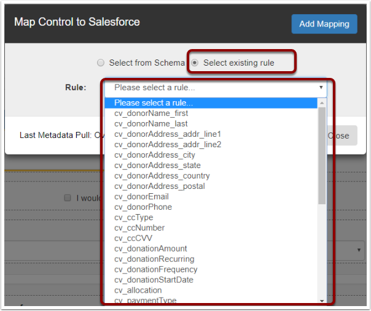Pick cv_donorAddress_addr_line2 rule

pos(211,144)
